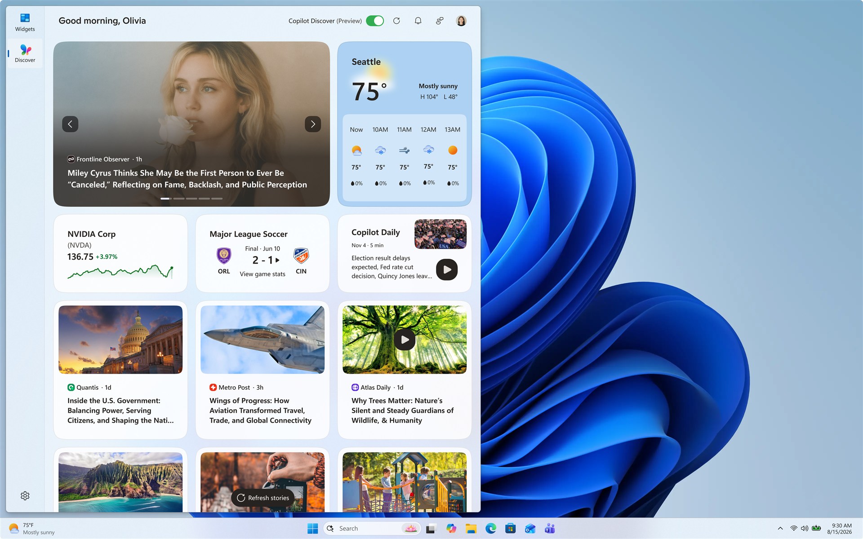The image size is (863, 539).
Task: Select the Discover tab in sidebar
Action: tap(25, 53)
